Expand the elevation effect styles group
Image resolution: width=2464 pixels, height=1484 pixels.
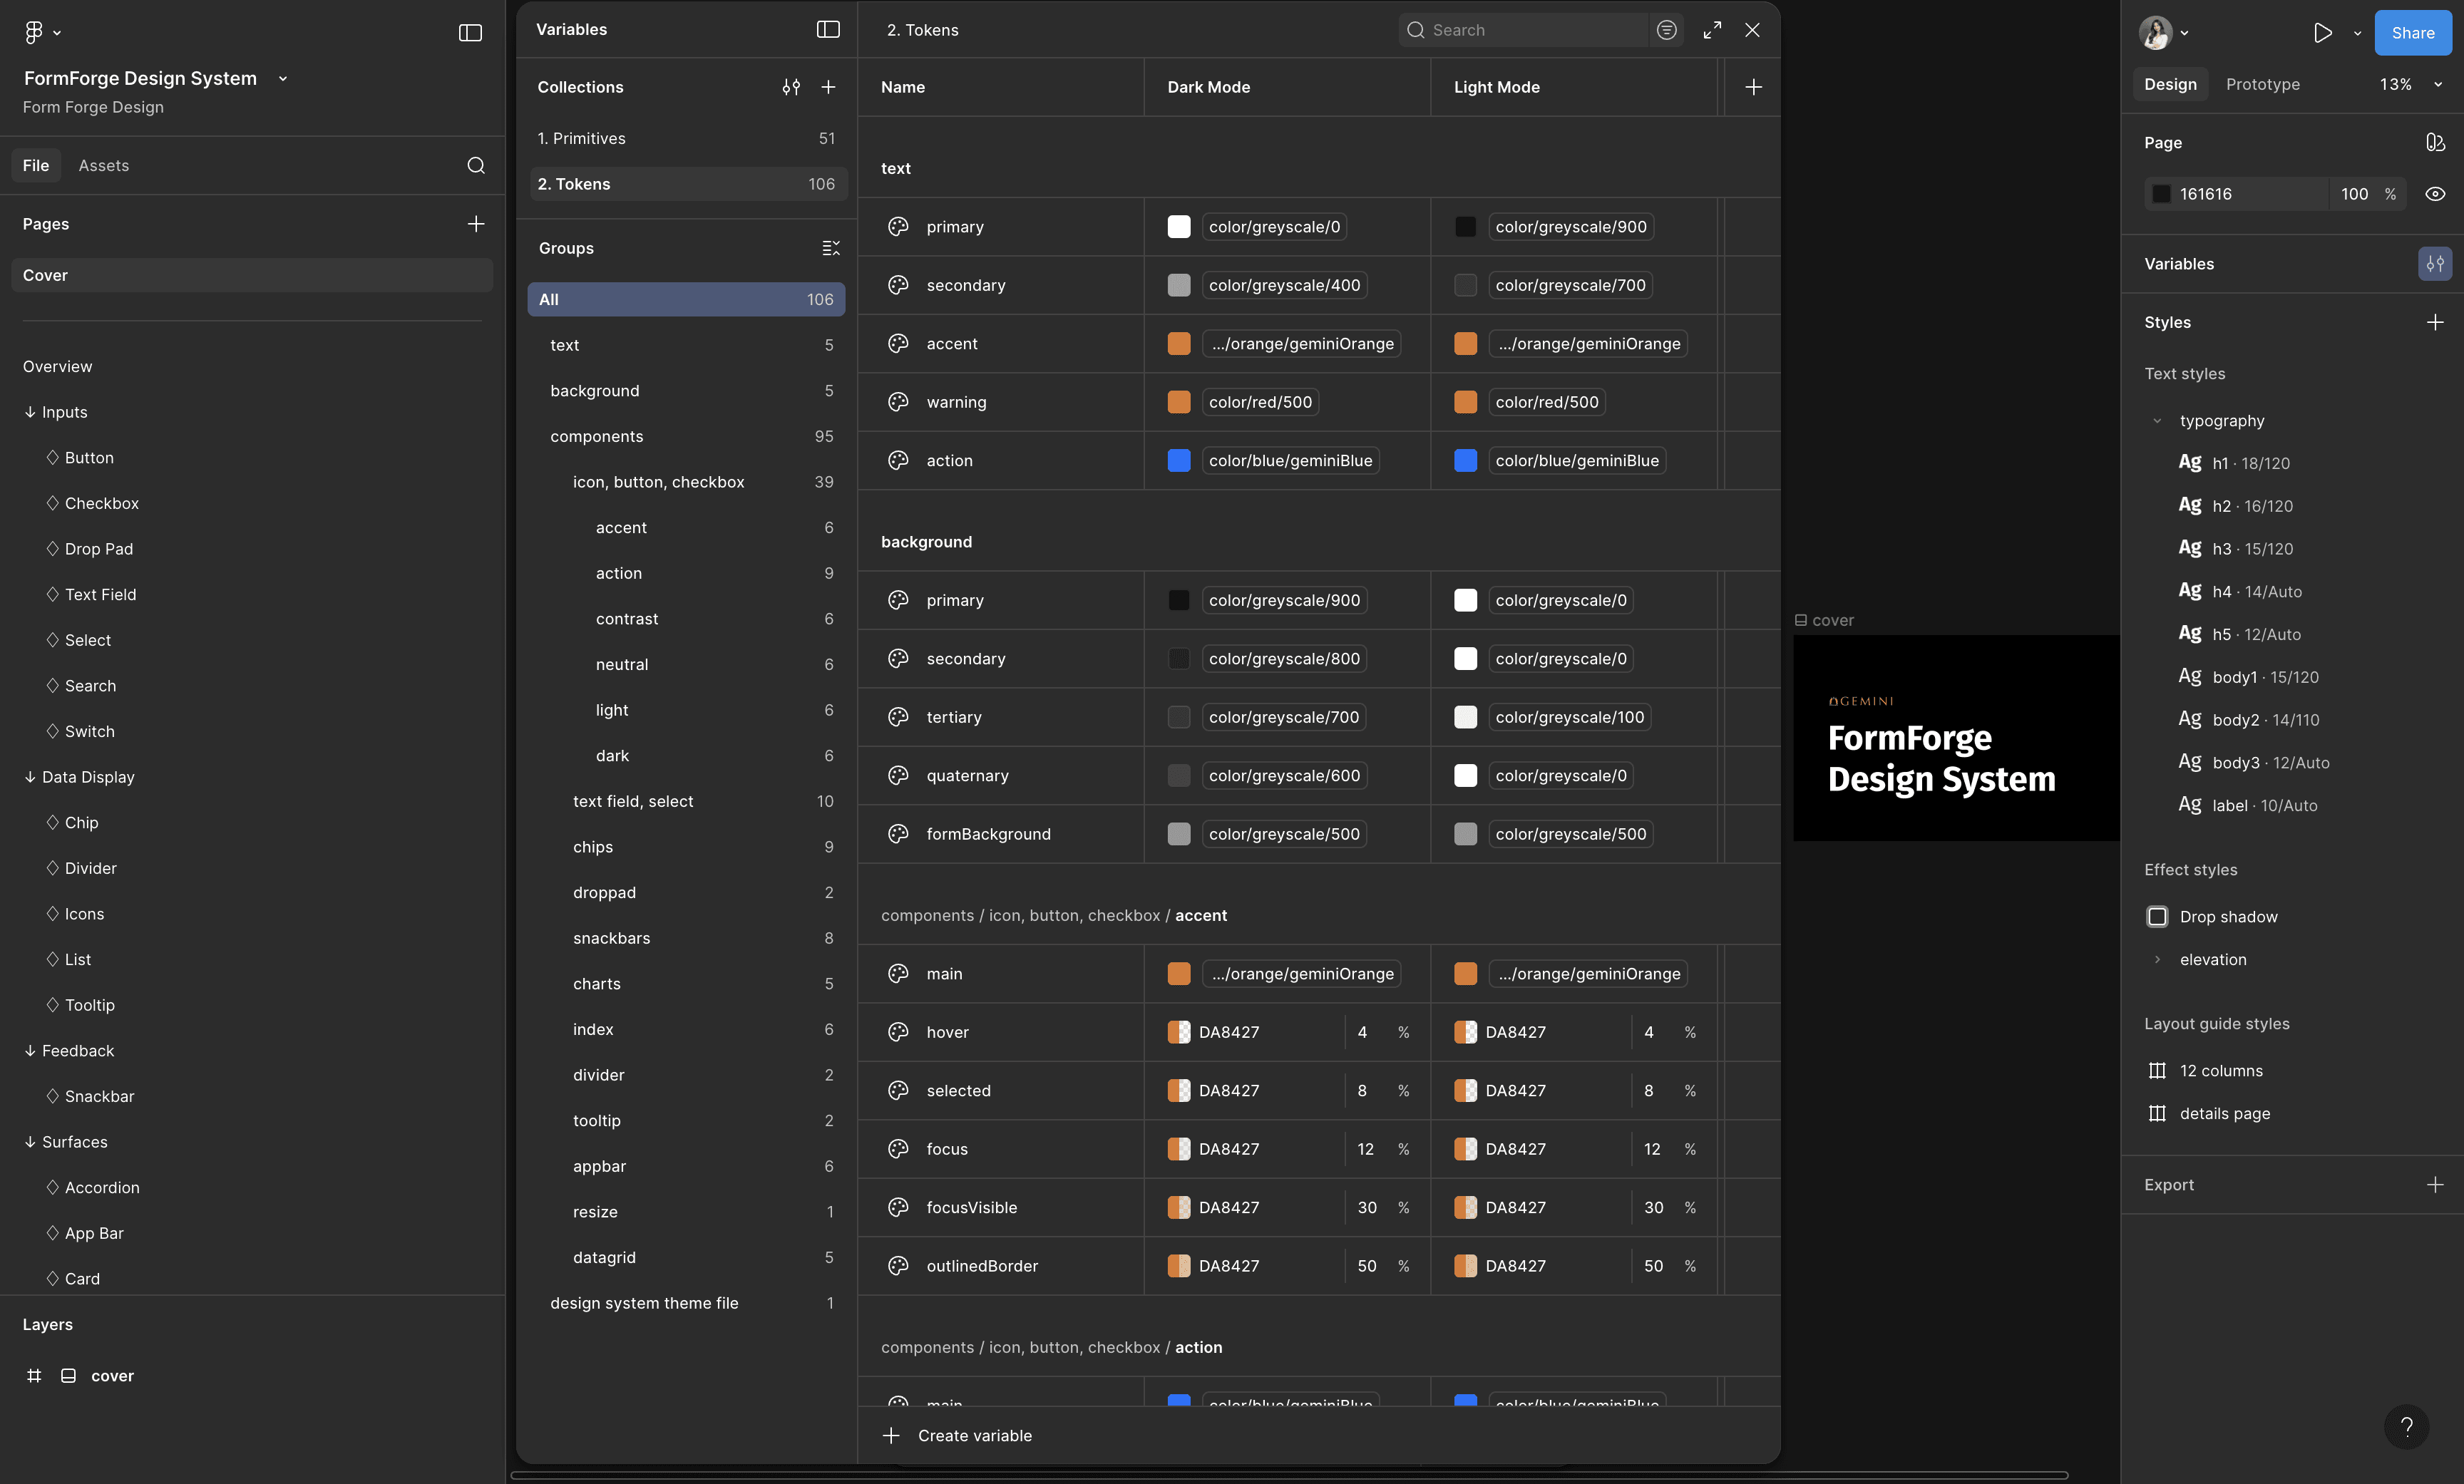[x=2157, y=960]
